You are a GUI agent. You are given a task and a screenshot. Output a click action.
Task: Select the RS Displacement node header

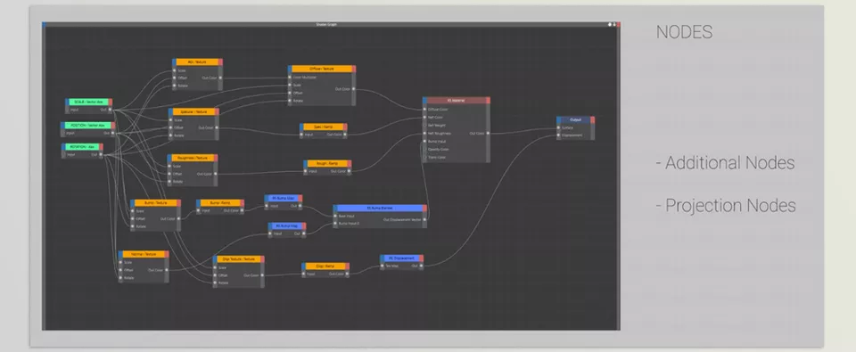pos(402,258)
